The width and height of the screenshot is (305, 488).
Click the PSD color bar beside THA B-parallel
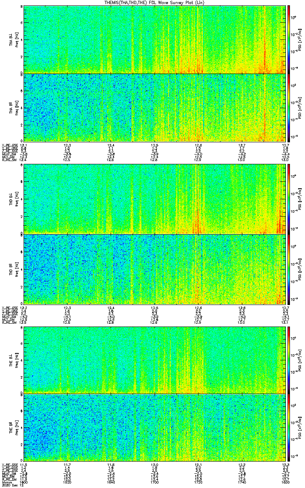[x=289, y=107]
